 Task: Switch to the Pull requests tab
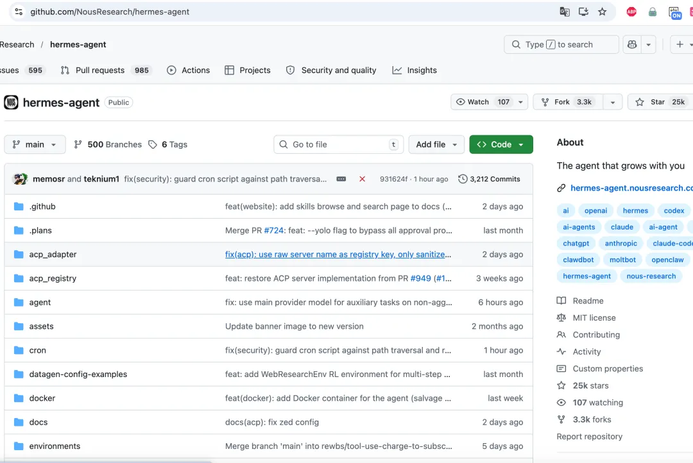coord(106,71)
